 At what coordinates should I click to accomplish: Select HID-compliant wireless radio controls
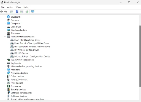tap(32, 46)
